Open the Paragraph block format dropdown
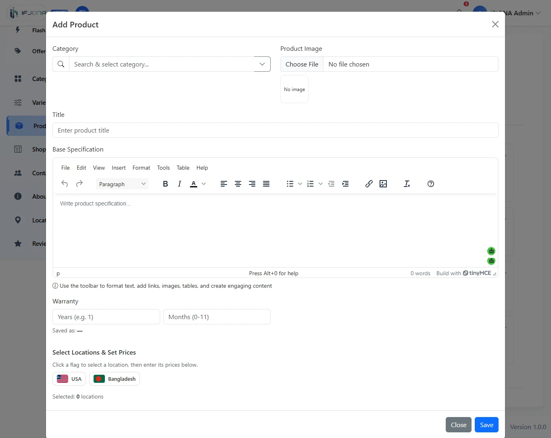Screen dimensions: 551x438 coord(122,184)
